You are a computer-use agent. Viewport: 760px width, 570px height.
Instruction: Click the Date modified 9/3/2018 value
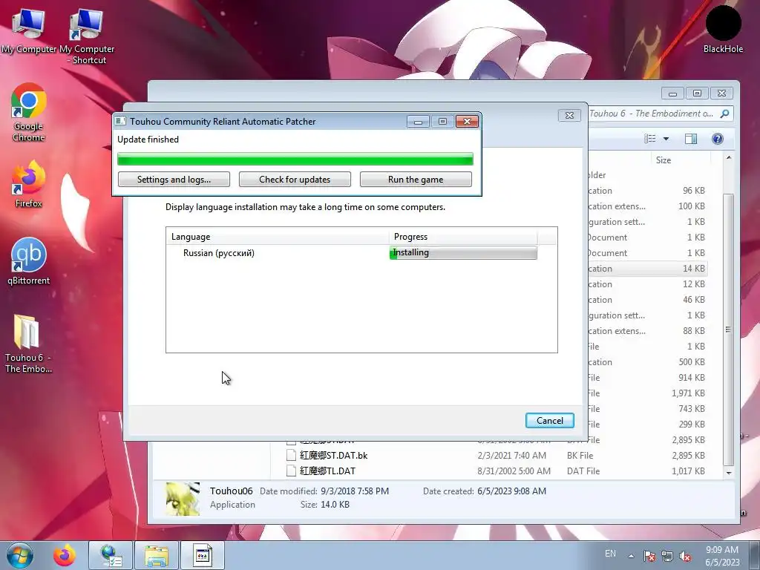click(354, 491)
